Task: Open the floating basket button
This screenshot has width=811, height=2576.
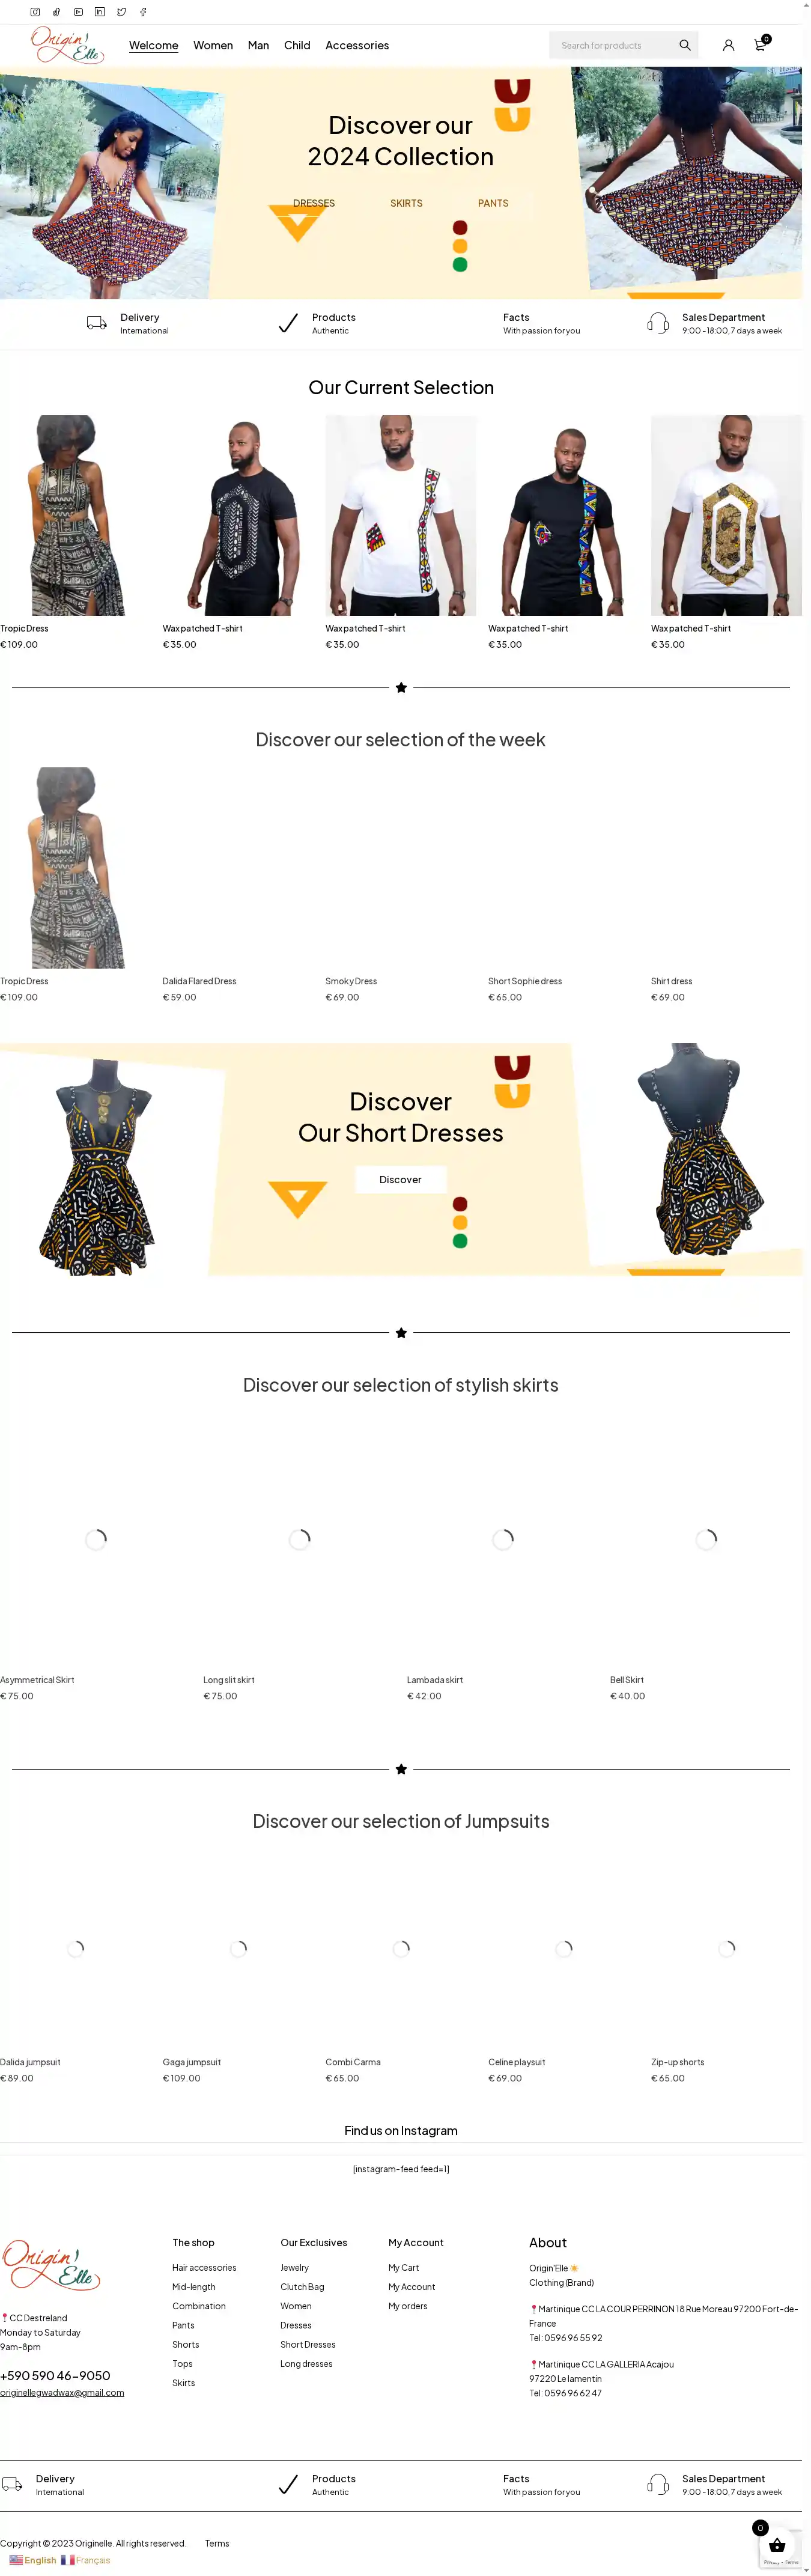Action: tap(777, 2545)
